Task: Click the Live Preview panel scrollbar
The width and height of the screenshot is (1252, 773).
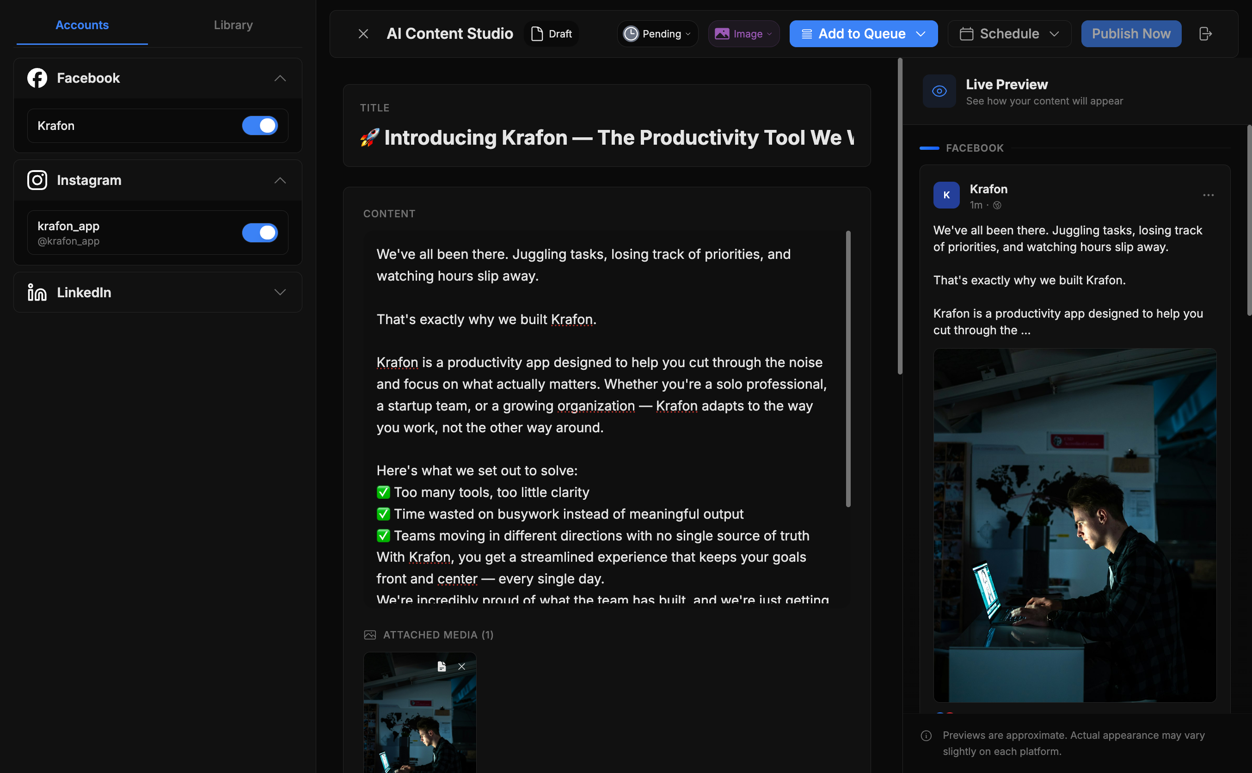Action: pyautogui.click(x=1249, y=220)
